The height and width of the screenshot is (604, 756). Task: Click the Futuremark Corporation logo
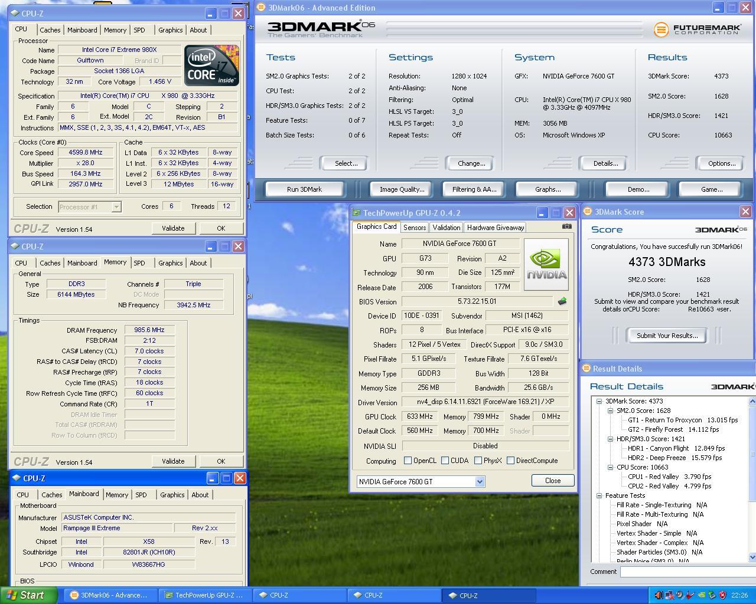pyautogui.click(x=697, y=29)
